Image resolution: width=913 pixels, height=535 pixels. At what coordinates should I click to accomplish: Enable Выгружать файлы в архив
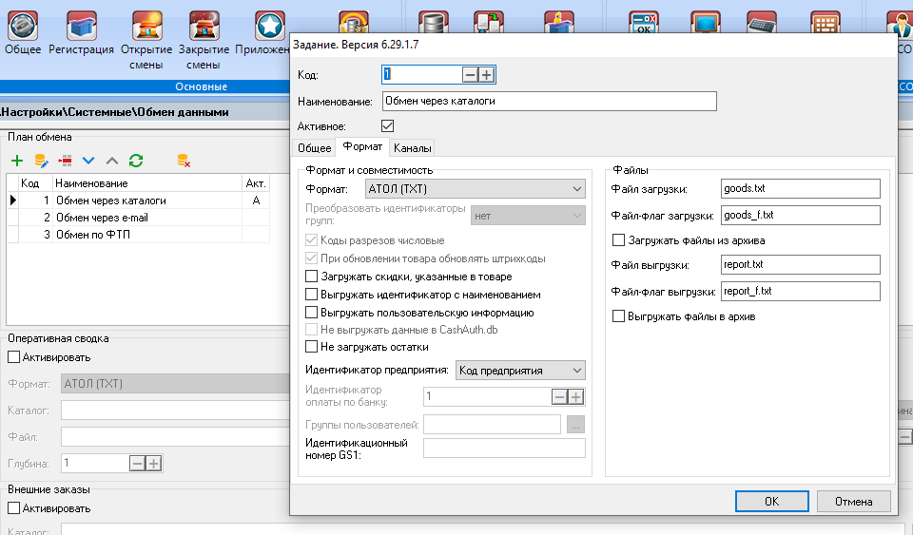(x=618, y=316)
